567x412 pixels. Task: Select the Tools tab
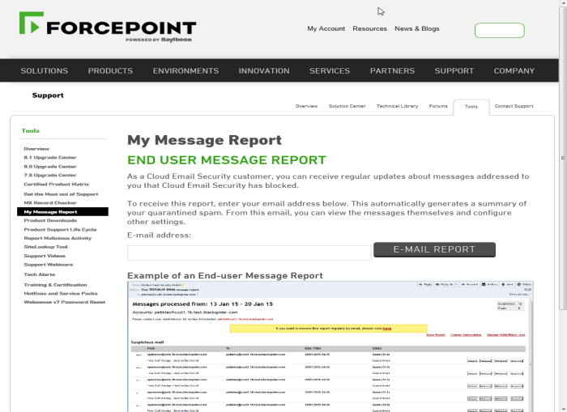(x=471, y=107)
